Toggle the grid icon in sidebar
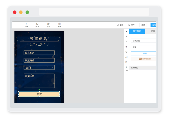The height and width of the screenshot is (118, 170). 126,47
